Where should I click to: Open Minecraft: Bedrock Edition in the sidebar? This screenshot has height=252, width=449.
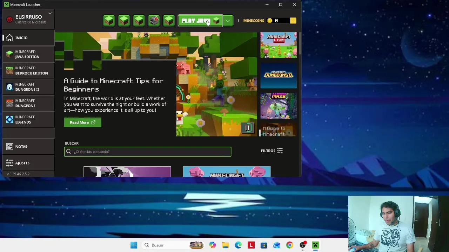(x=28, y=70)
